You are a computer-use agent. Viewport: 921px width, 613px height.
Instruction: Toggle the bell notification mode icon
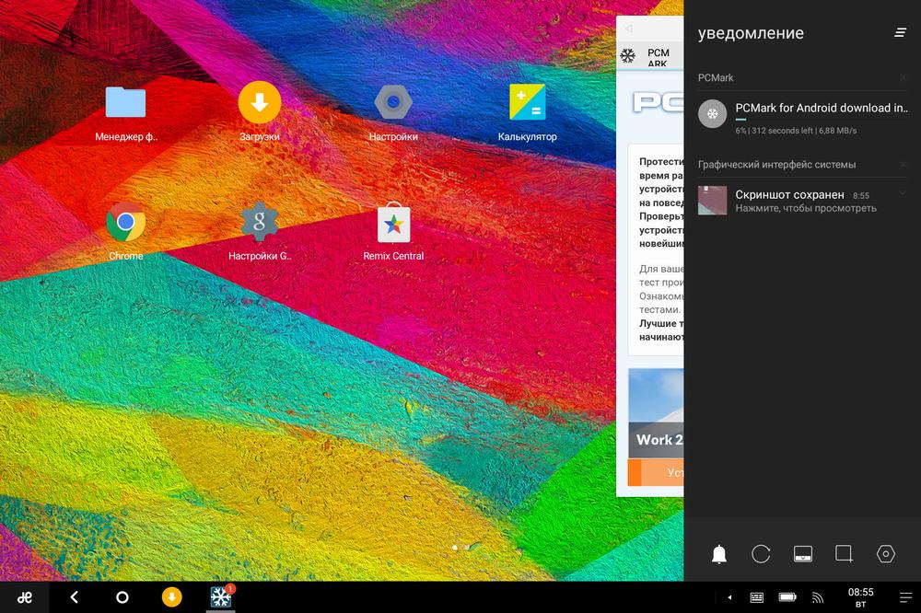719,554
